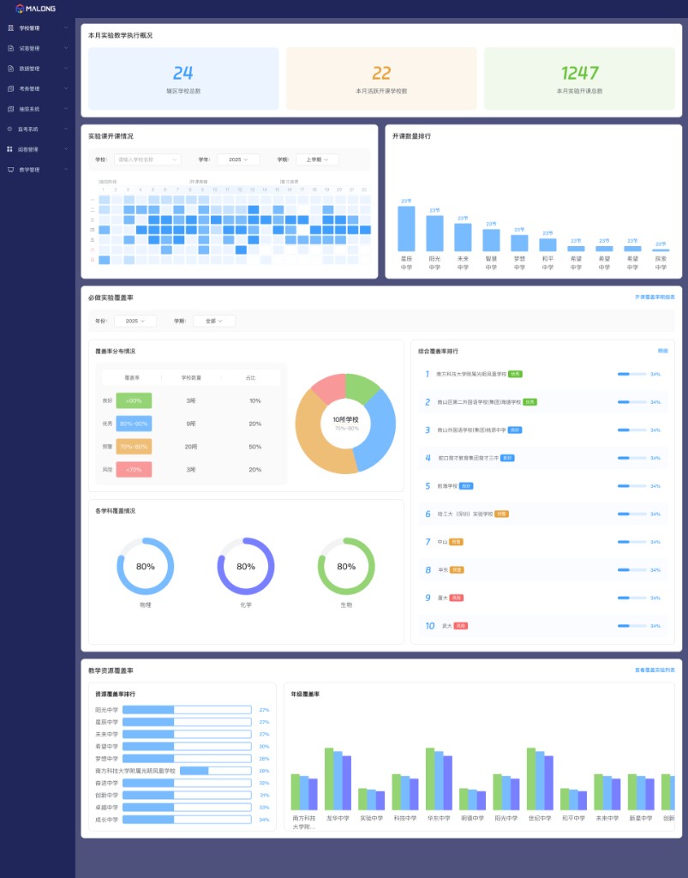The width and height of the screenshot is (688, 878).
Task: Click the 阳光中学 bar in 开课数量排行
Action: coord(434,233)
